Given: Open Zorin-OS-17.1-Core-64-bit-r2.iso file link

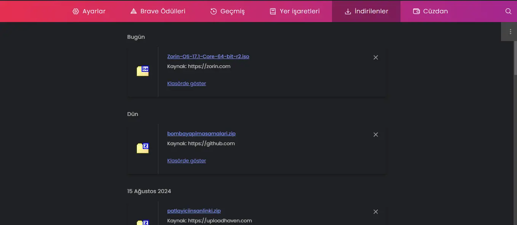Looking at the screenshot, I should click(x=208, y=56).
